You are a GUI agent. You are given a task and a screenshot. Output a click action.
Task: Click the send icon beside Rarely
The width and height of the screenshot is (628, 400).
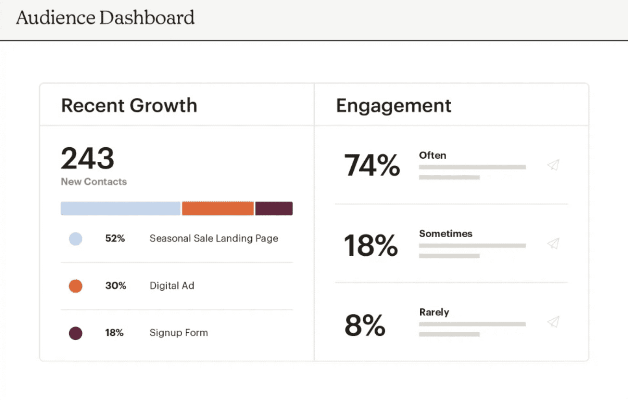[x=553, y=321]
